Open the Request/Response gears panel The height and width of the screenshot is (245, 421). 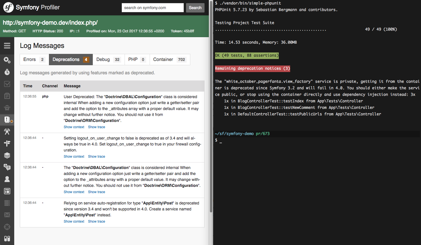click(7, 60)
